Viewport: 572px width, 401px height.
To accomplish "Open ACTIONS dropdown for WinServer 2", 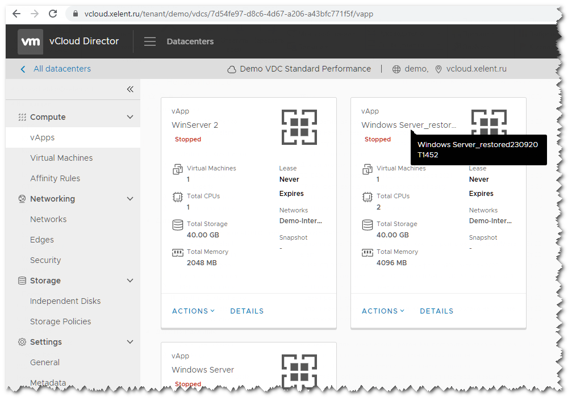I will point(193,311).
